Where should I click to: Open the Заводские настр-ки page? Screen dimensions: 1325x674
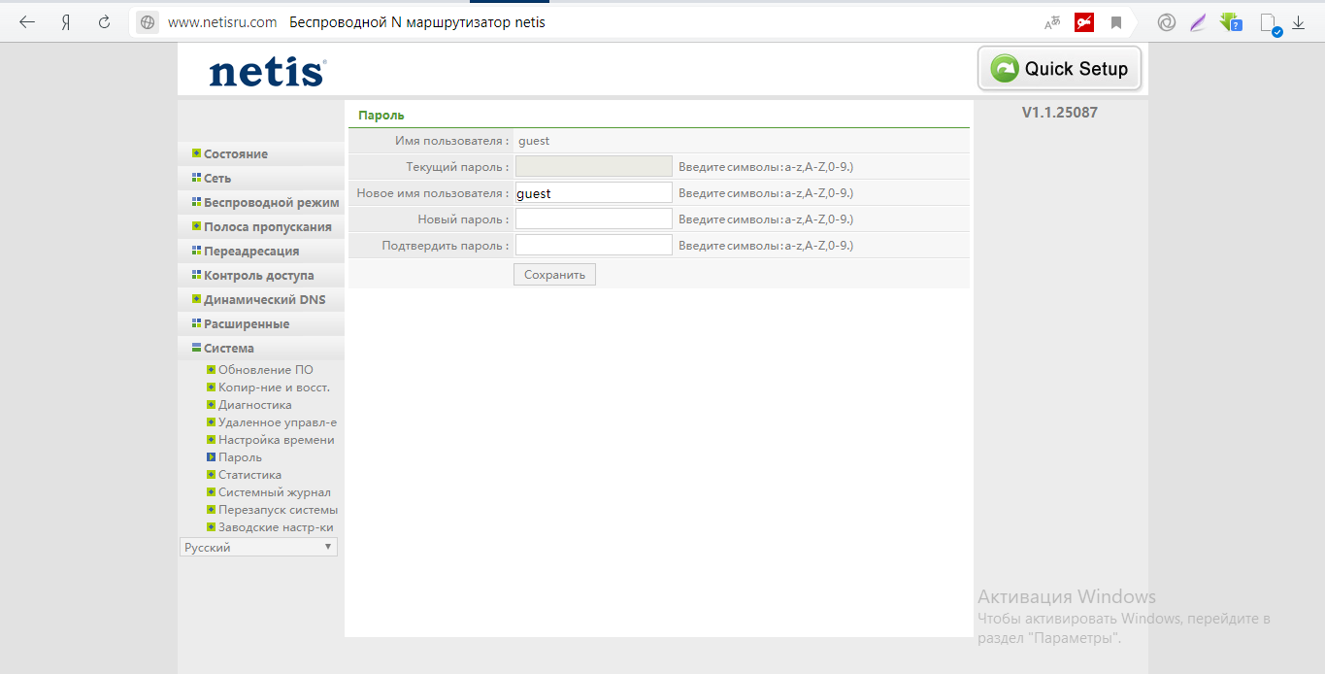click(x=276, y=527)
